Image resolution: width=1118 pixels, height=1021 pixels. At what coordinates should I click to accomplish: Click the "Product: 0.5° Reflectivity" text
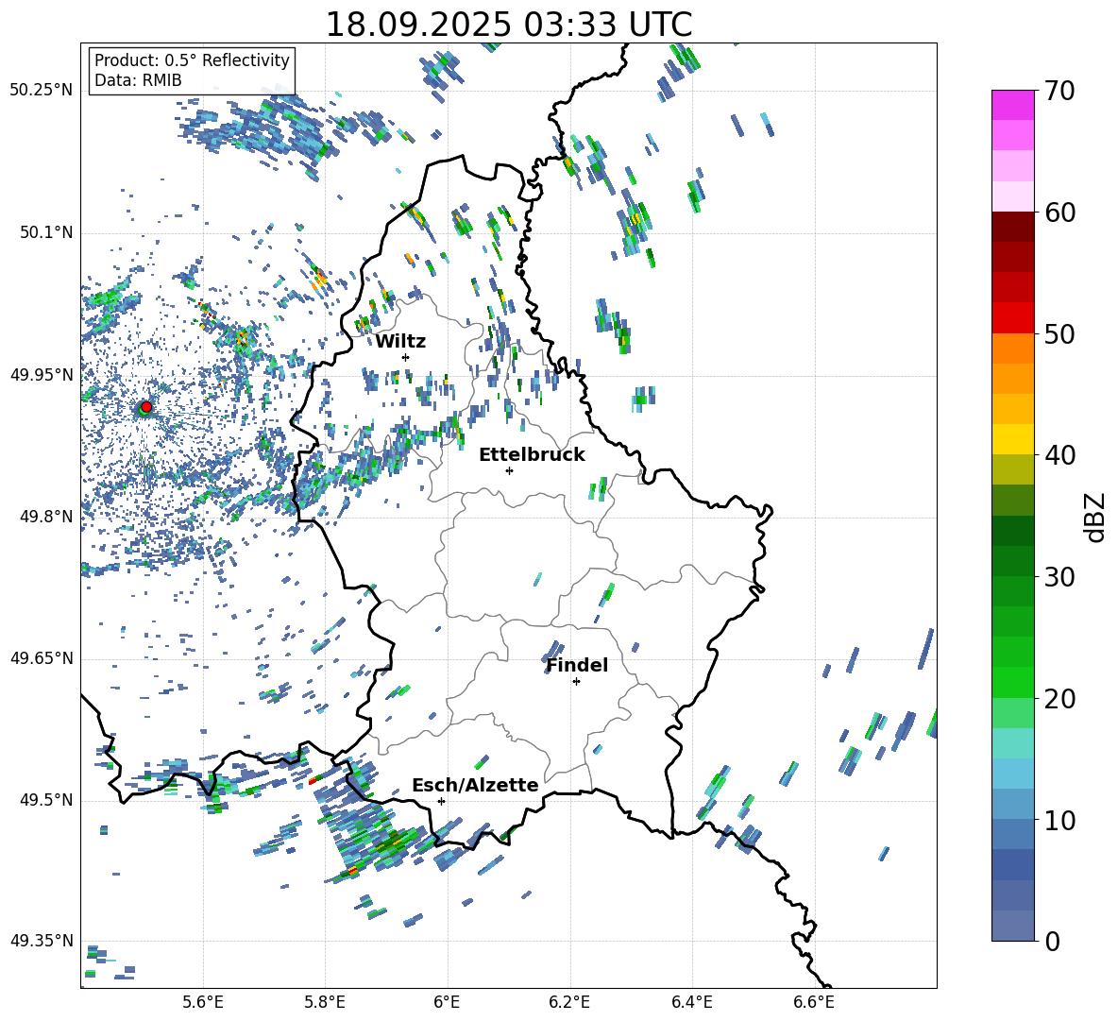click(192, 60)
